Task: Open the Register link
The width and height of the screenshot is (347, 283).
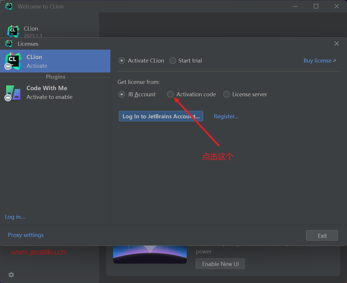Action: pos(226,117)
